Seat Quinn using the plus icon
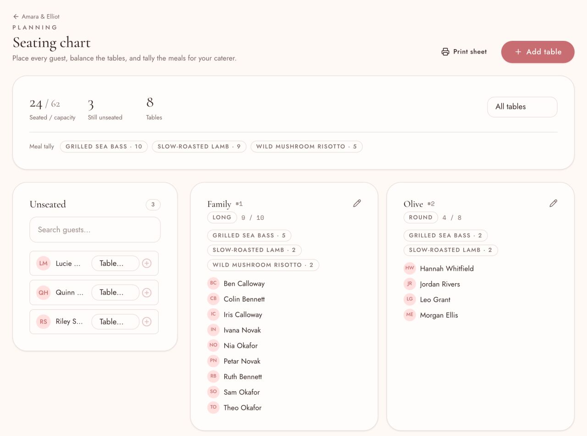587x436 pixels. (147, 292)
